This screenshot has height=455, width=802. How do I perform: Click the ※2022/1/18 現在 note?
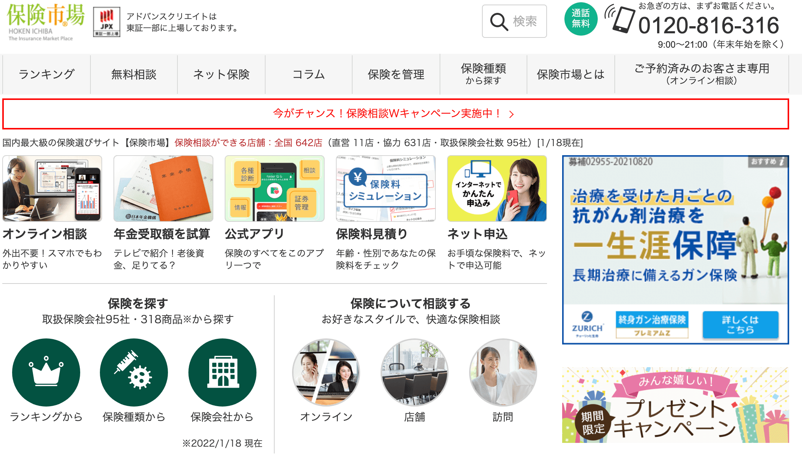tap(222, 443)
